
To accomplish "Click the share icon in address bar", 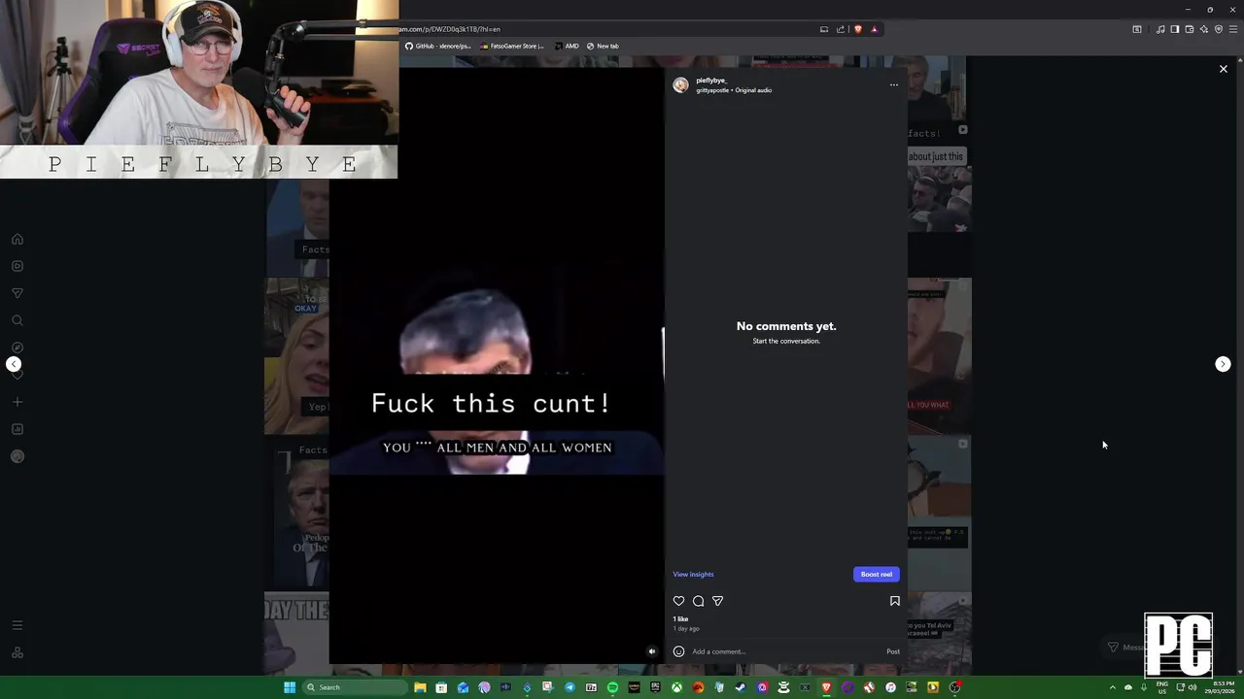I will [841, 29].
